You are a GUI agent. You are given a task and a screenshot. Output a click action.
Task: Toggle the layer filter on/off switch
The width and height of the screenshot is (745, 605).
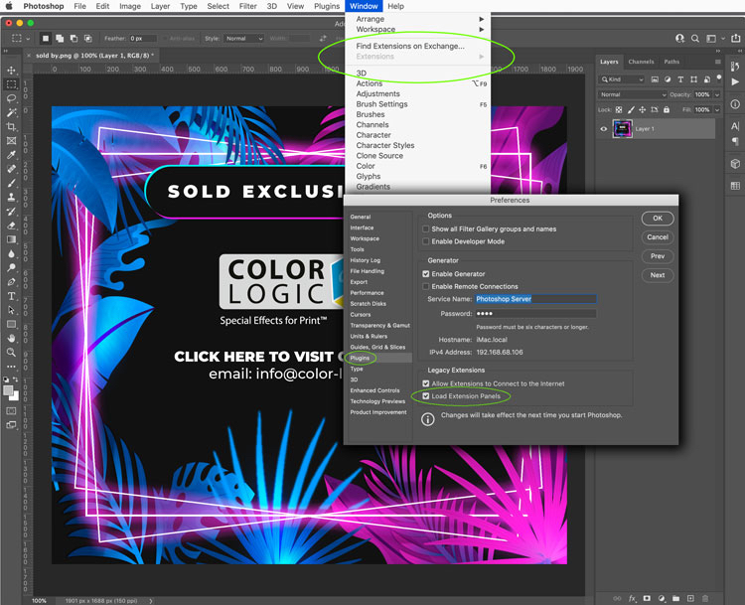(x=719, y=77)
